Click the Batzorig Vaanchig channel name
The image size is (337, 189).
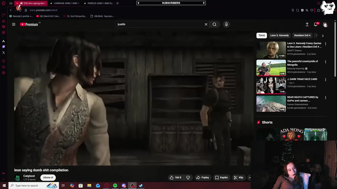tap(296, 69)
